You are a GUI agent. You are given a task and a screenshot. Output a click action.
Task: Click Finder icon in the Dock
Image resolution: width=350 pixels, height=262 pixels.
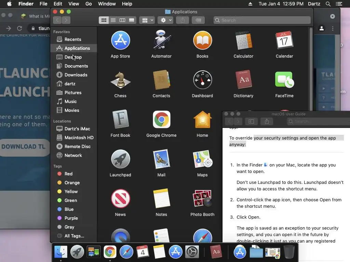pyautogui.click(x=61, y=252)
